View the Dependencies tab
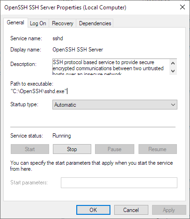190x219 pixels. [x=95, y=23]
